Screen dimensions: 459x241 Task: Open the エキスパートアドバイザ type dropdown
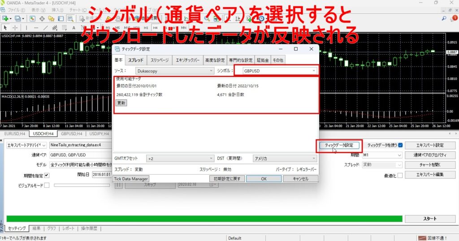coord(26,145)
